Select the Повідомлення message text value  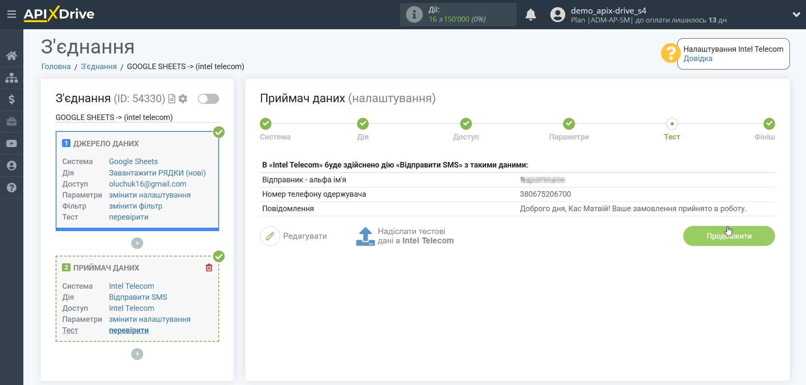[633, 209]
